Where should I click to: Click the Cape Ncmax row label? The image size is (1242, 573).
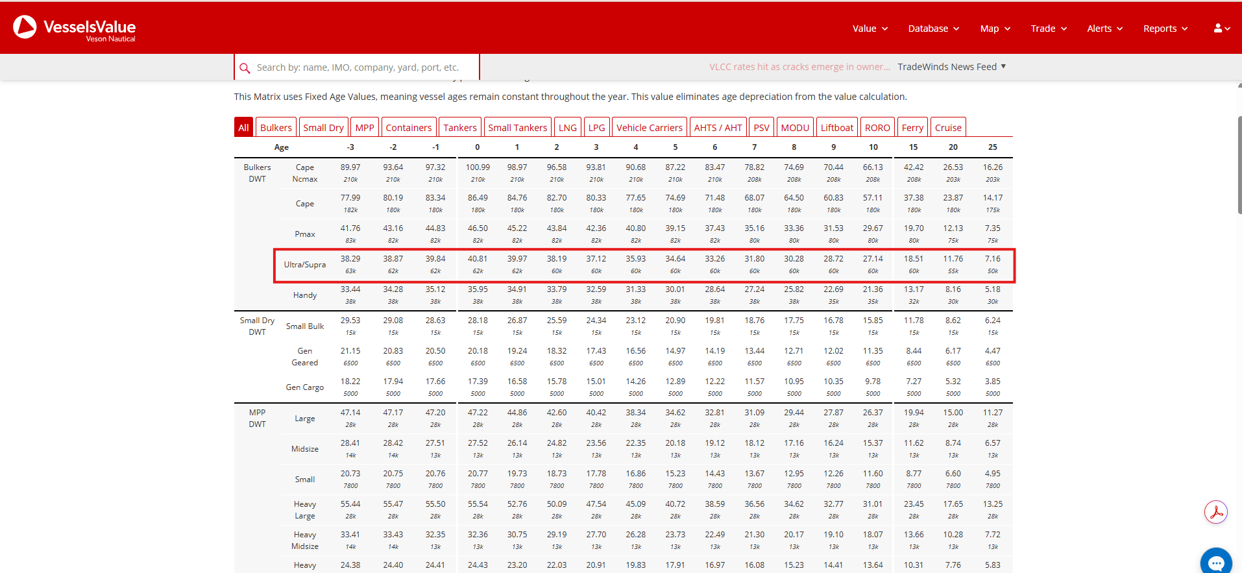[305, 173]
